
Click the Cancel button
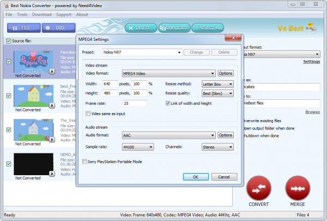224,177
